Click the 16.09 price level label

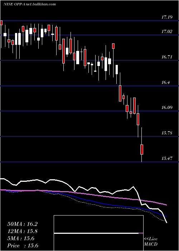click(167, 108)
